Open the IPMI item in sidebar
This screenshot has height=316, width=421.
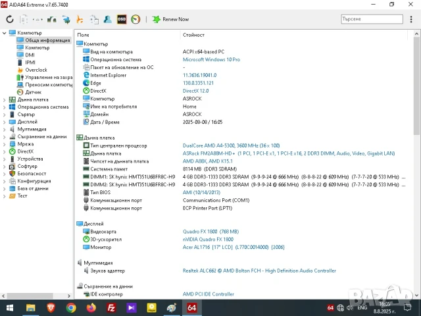[x=30, y=63]
